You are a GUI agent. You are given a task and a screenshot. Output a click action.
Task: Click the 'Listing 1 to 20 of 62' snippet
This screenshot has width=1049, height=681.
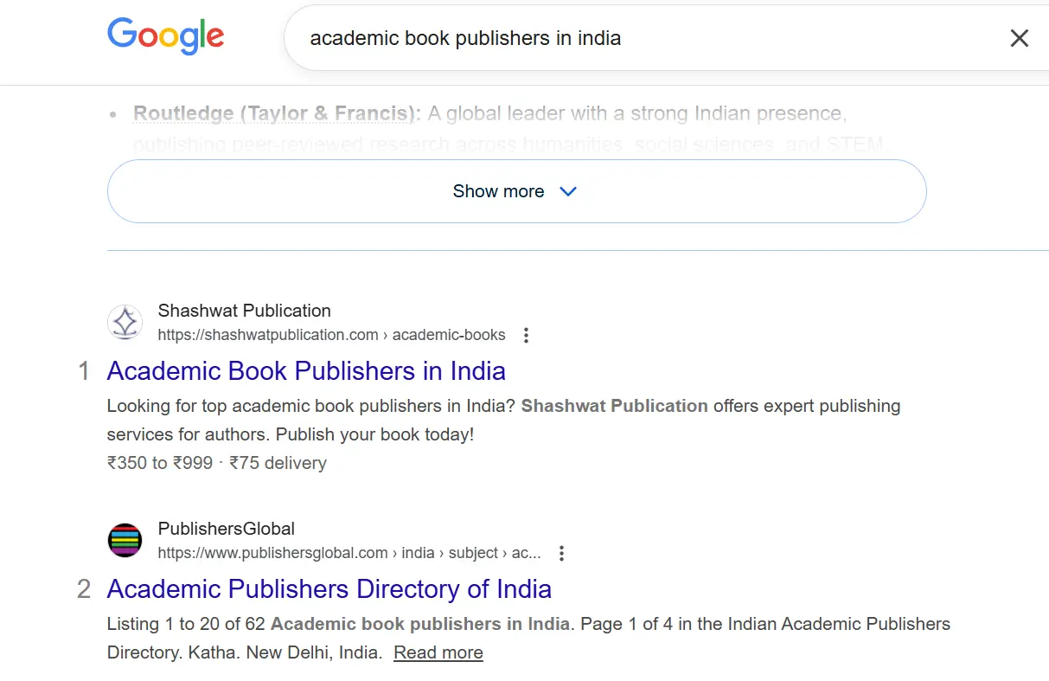point(186,624)
